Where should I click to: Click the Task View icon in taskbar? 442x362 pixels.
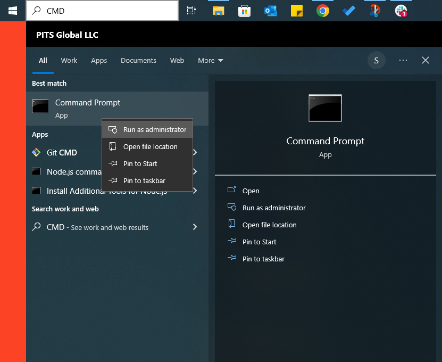click(x=191, y=11)
